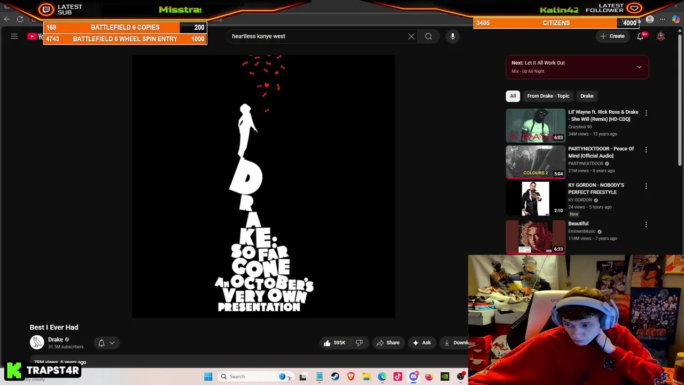Click the Best I Ever Had title
This screenshot has height=385, width=684.
coord(54,327)
